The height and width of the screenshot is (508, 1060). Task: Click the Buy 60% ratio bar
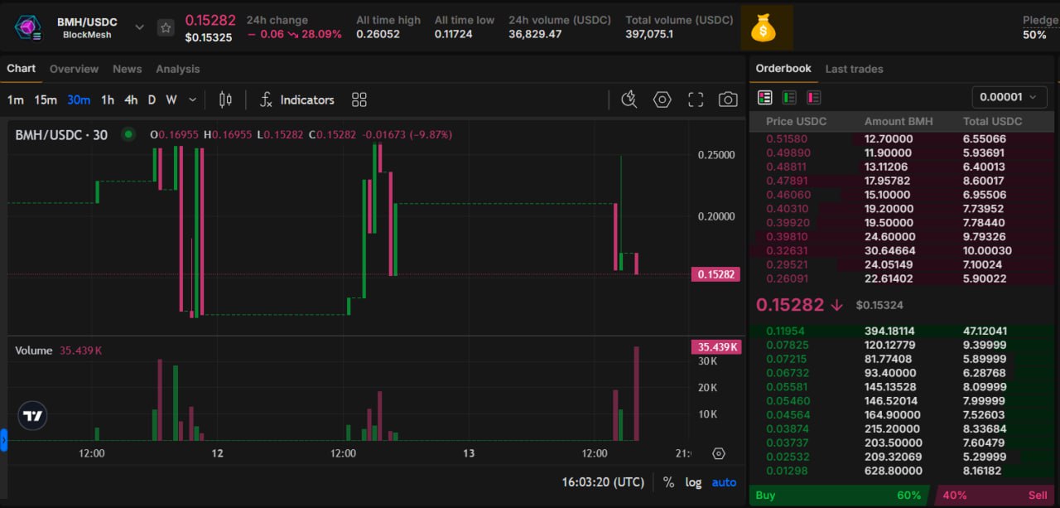click(x=841, y=496)
